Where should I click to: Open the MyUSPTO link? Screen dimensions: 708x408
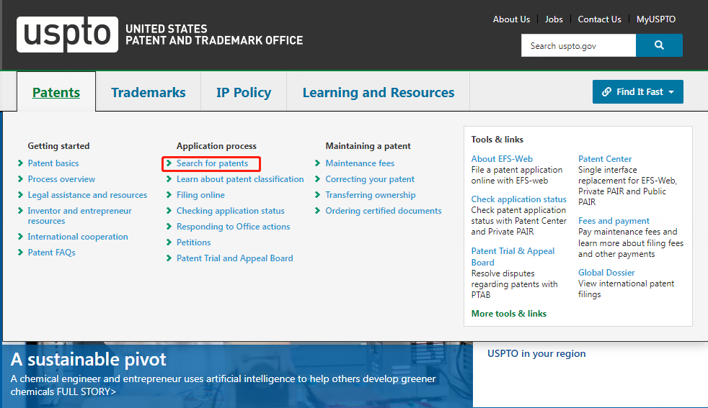tap(655, 19)
